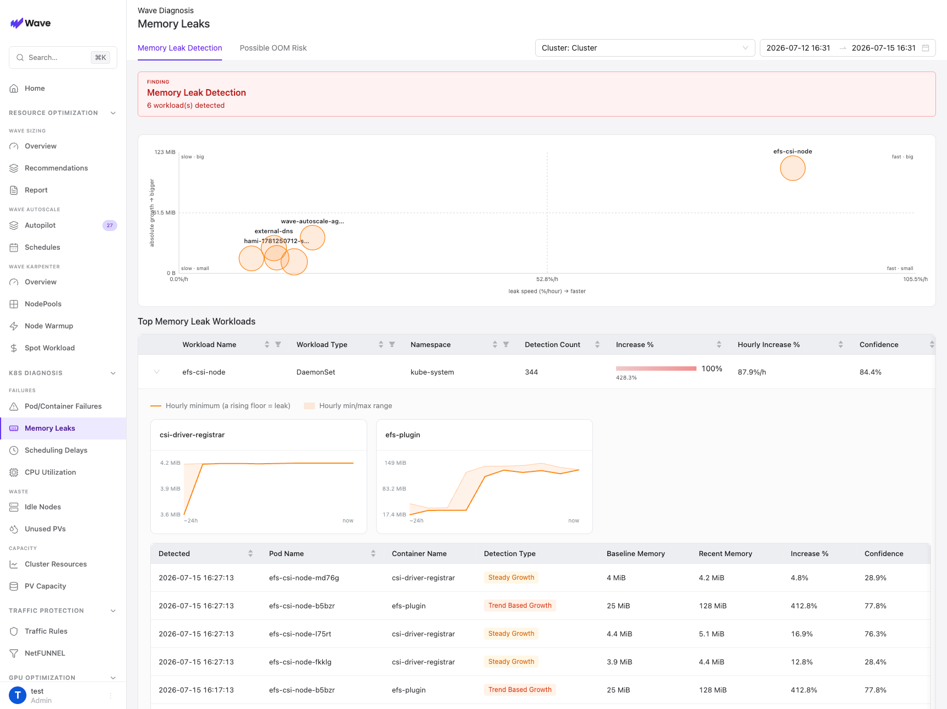Click the Scheduling Delays clock icon
Screen dimensions: 947x709
pyautogui.click(x=14, y=450)
